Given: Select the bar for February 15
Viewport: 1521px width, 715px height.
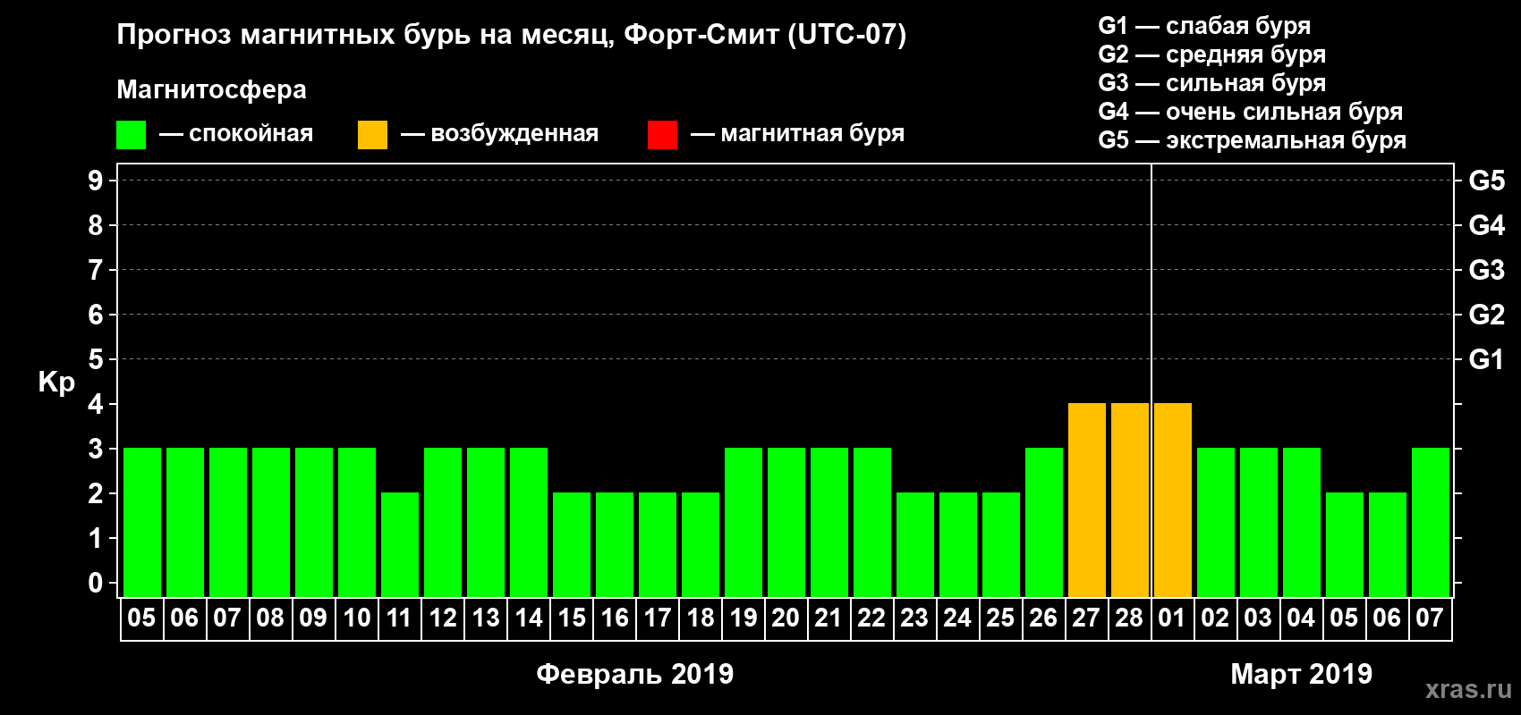Looking at the screenshot, I should click(572, 544).
